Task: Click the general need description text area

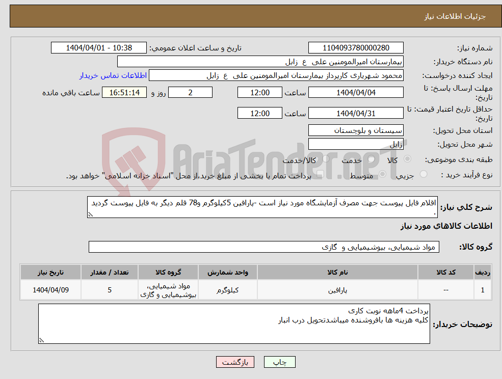Action: 262,207
